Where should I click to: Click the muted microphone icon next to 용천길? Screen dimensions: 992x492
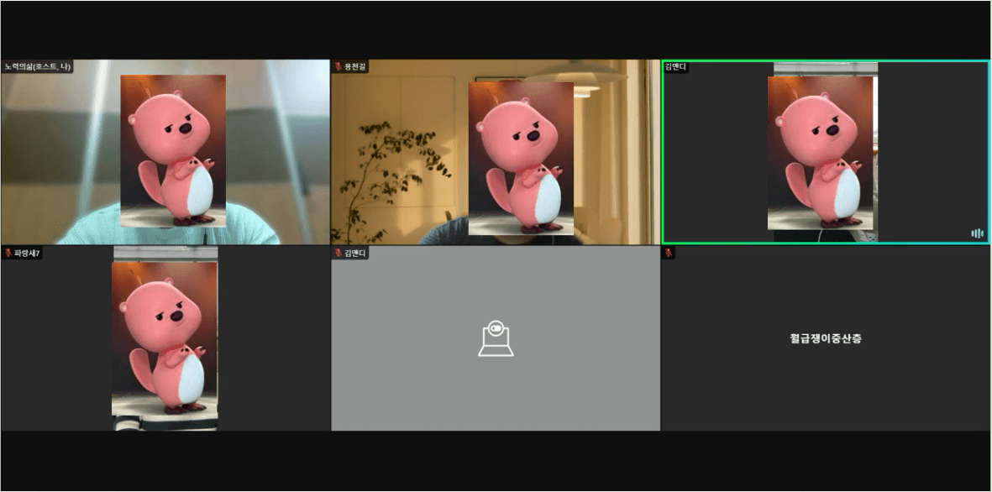[339, 66]
